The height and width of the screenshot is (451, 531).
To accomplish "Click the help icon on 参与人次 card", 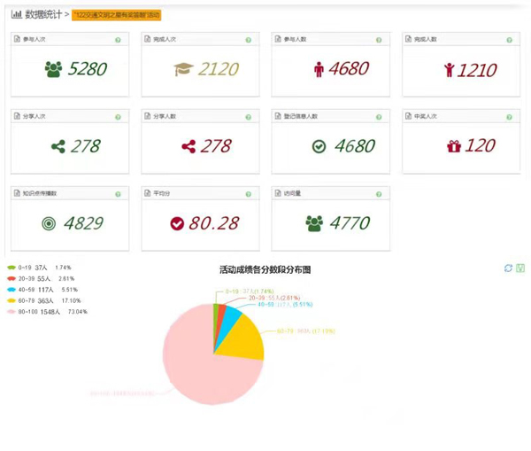I will [118, 41].
